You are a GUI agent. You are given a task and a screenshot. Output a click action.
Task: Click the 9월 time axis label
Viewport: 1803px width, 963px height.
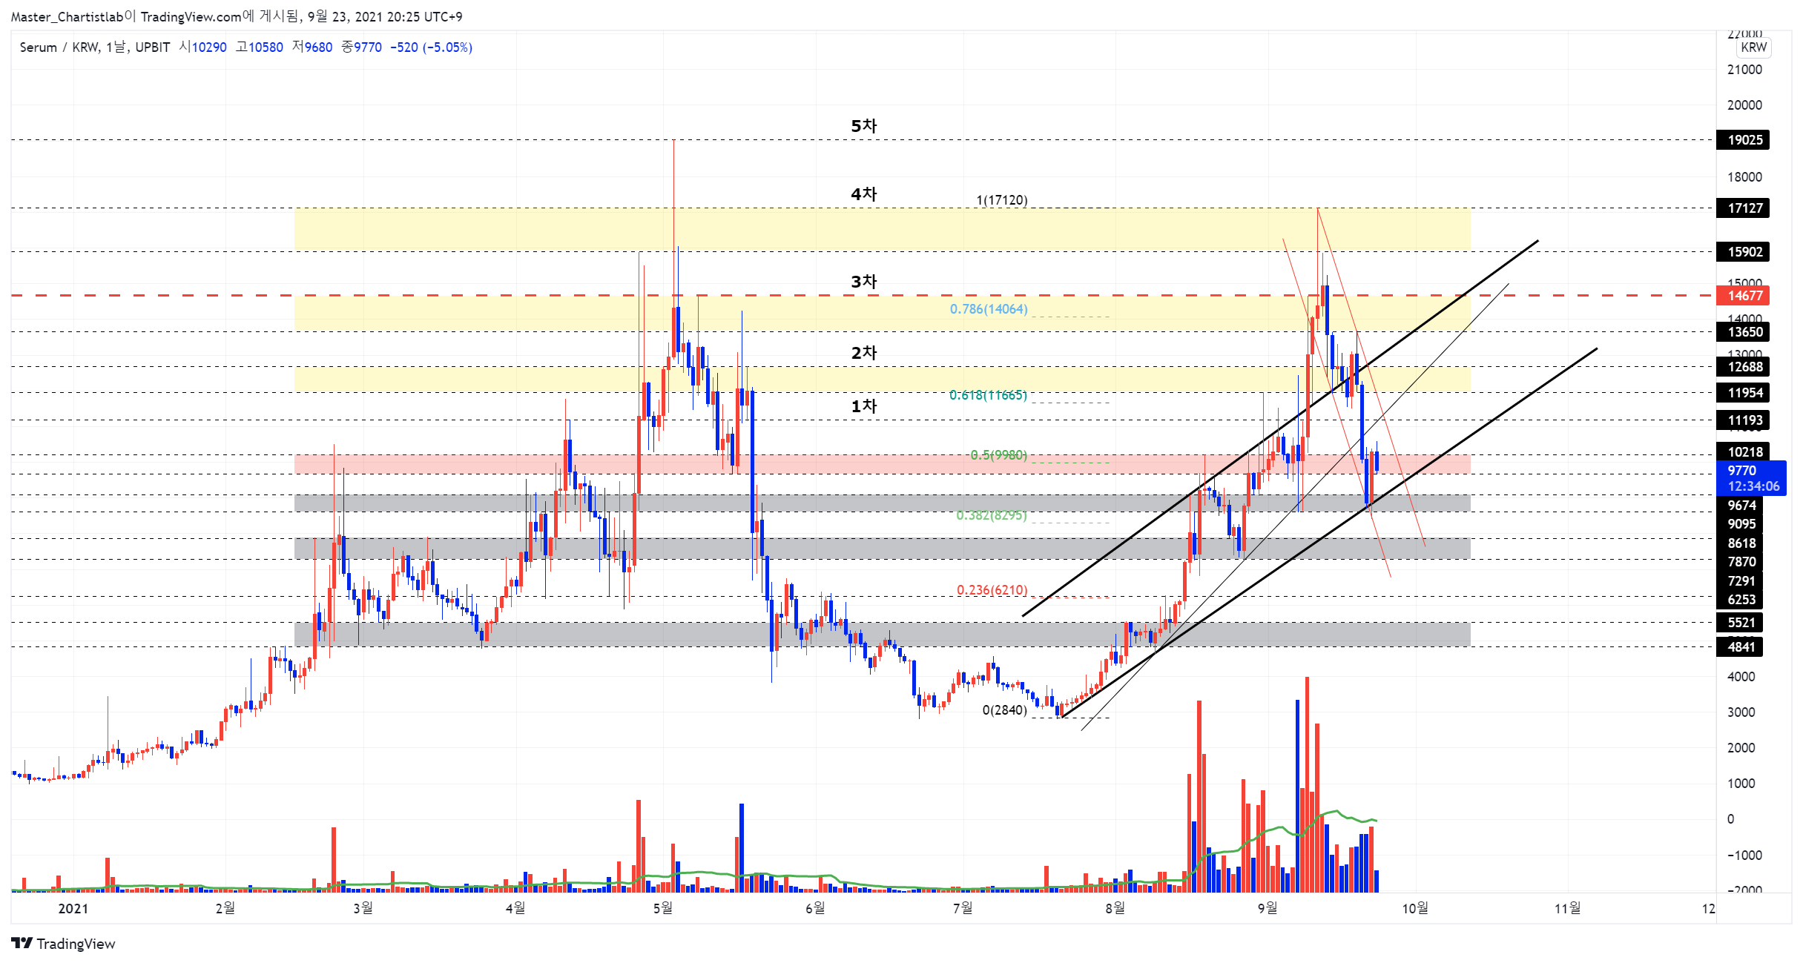tap(1268, 908)
